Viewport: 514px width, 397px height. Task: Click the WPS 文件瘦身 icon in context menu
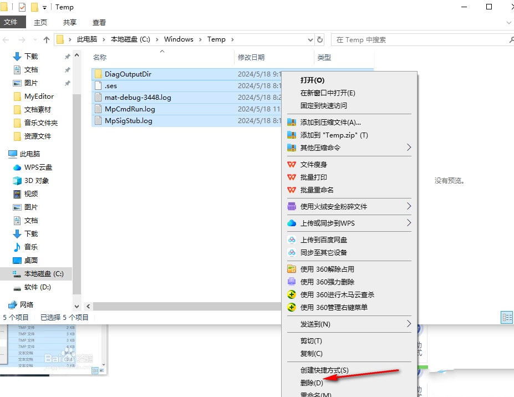coord(292,164)
